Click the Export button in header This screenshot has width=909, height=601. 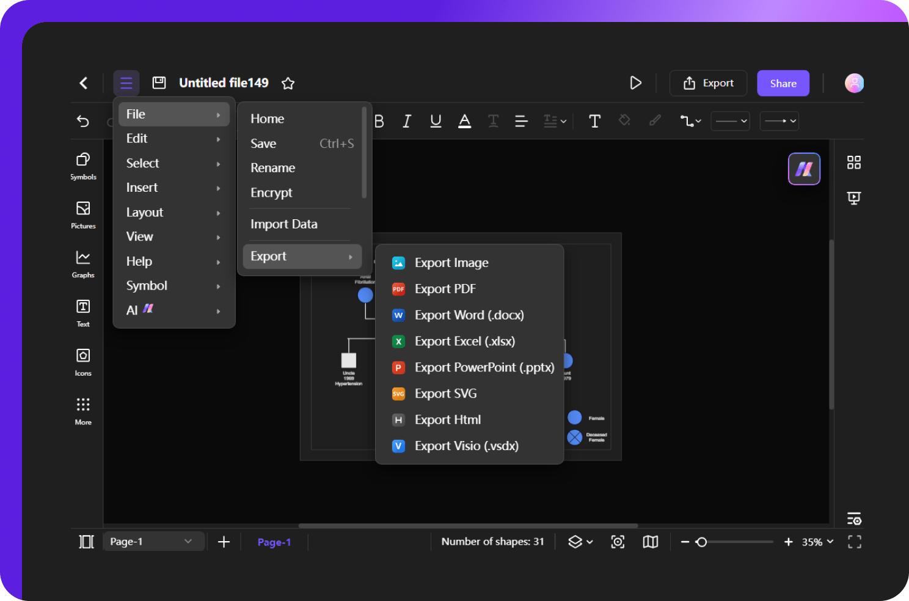click(x=709, y=83)
